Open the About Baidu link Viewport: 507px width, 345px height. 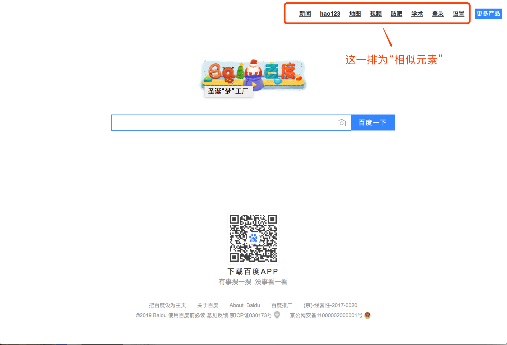coord(245,305)
